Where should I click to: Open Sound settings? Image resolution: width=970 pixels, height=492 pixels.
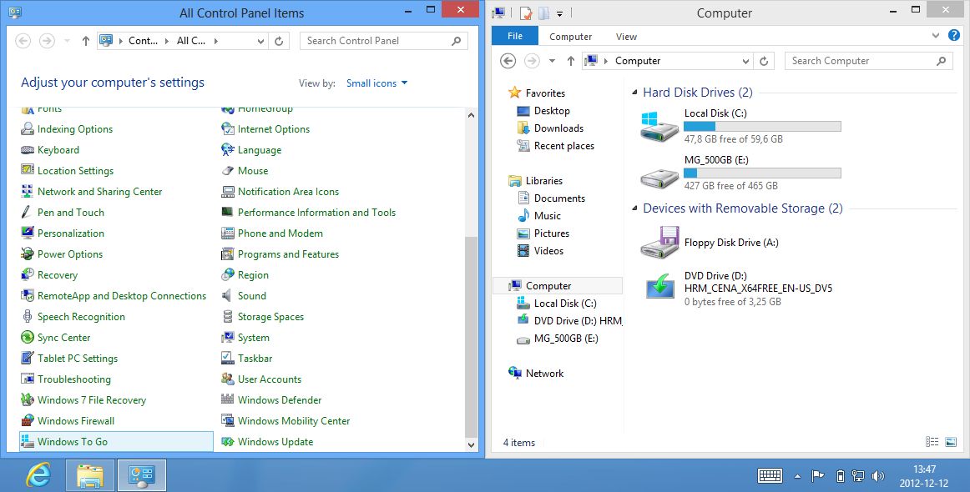(244, 295)
